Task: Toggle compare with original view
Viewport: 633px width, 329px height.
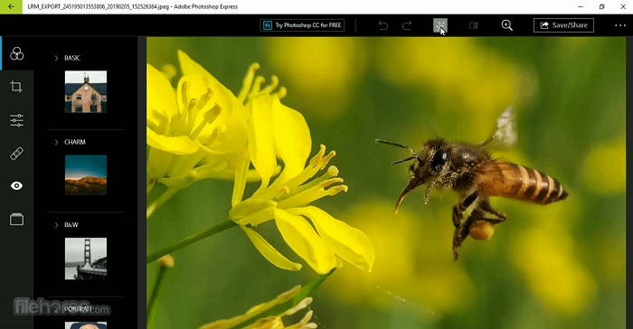Action: [474, 25]
